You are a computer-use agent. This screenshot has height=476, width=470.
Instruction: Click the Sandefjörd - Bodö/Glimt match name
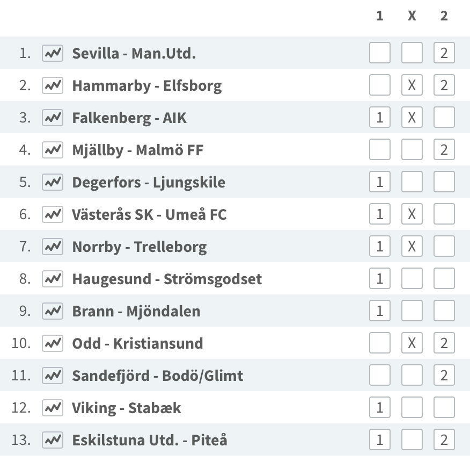(157, 376)
